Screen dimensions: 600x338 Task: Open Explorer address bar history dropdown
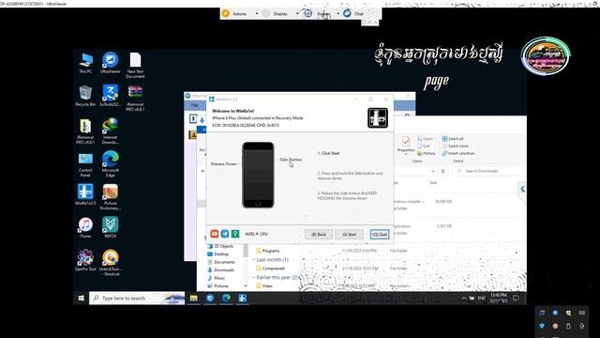coord(433,171)
